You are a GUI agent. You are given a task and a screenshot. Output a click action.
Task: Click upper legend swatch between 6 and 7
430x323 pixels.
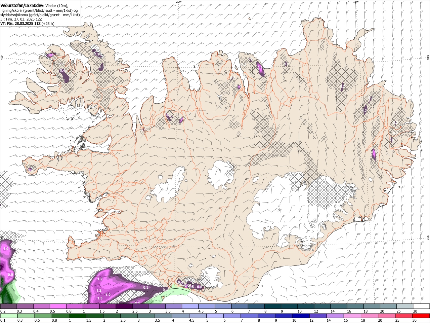click(240, 306)
